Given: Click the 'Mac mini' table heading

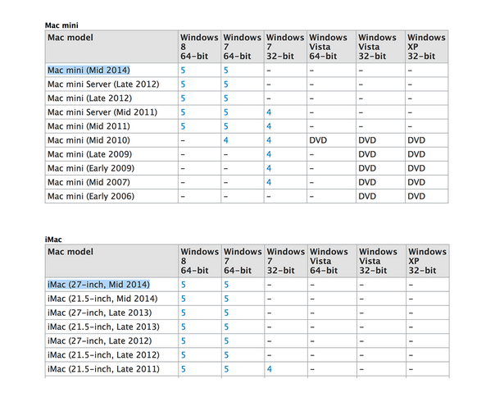Looking at the screenshot, I should point(61,25).
